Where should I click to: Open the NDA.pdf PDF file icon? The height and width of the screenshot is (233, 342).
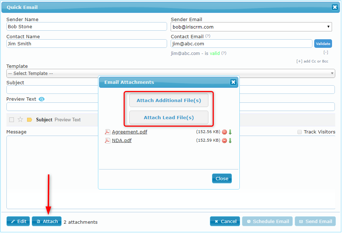pyautogui.click(x=107, y=141)
